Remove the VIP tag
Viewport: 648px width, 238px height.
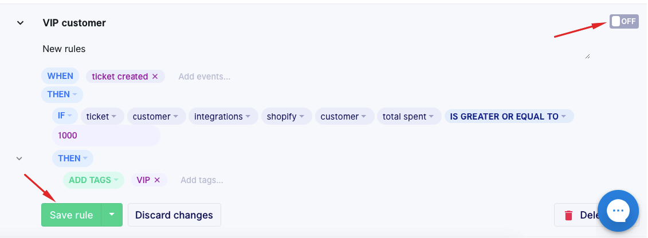157,180
